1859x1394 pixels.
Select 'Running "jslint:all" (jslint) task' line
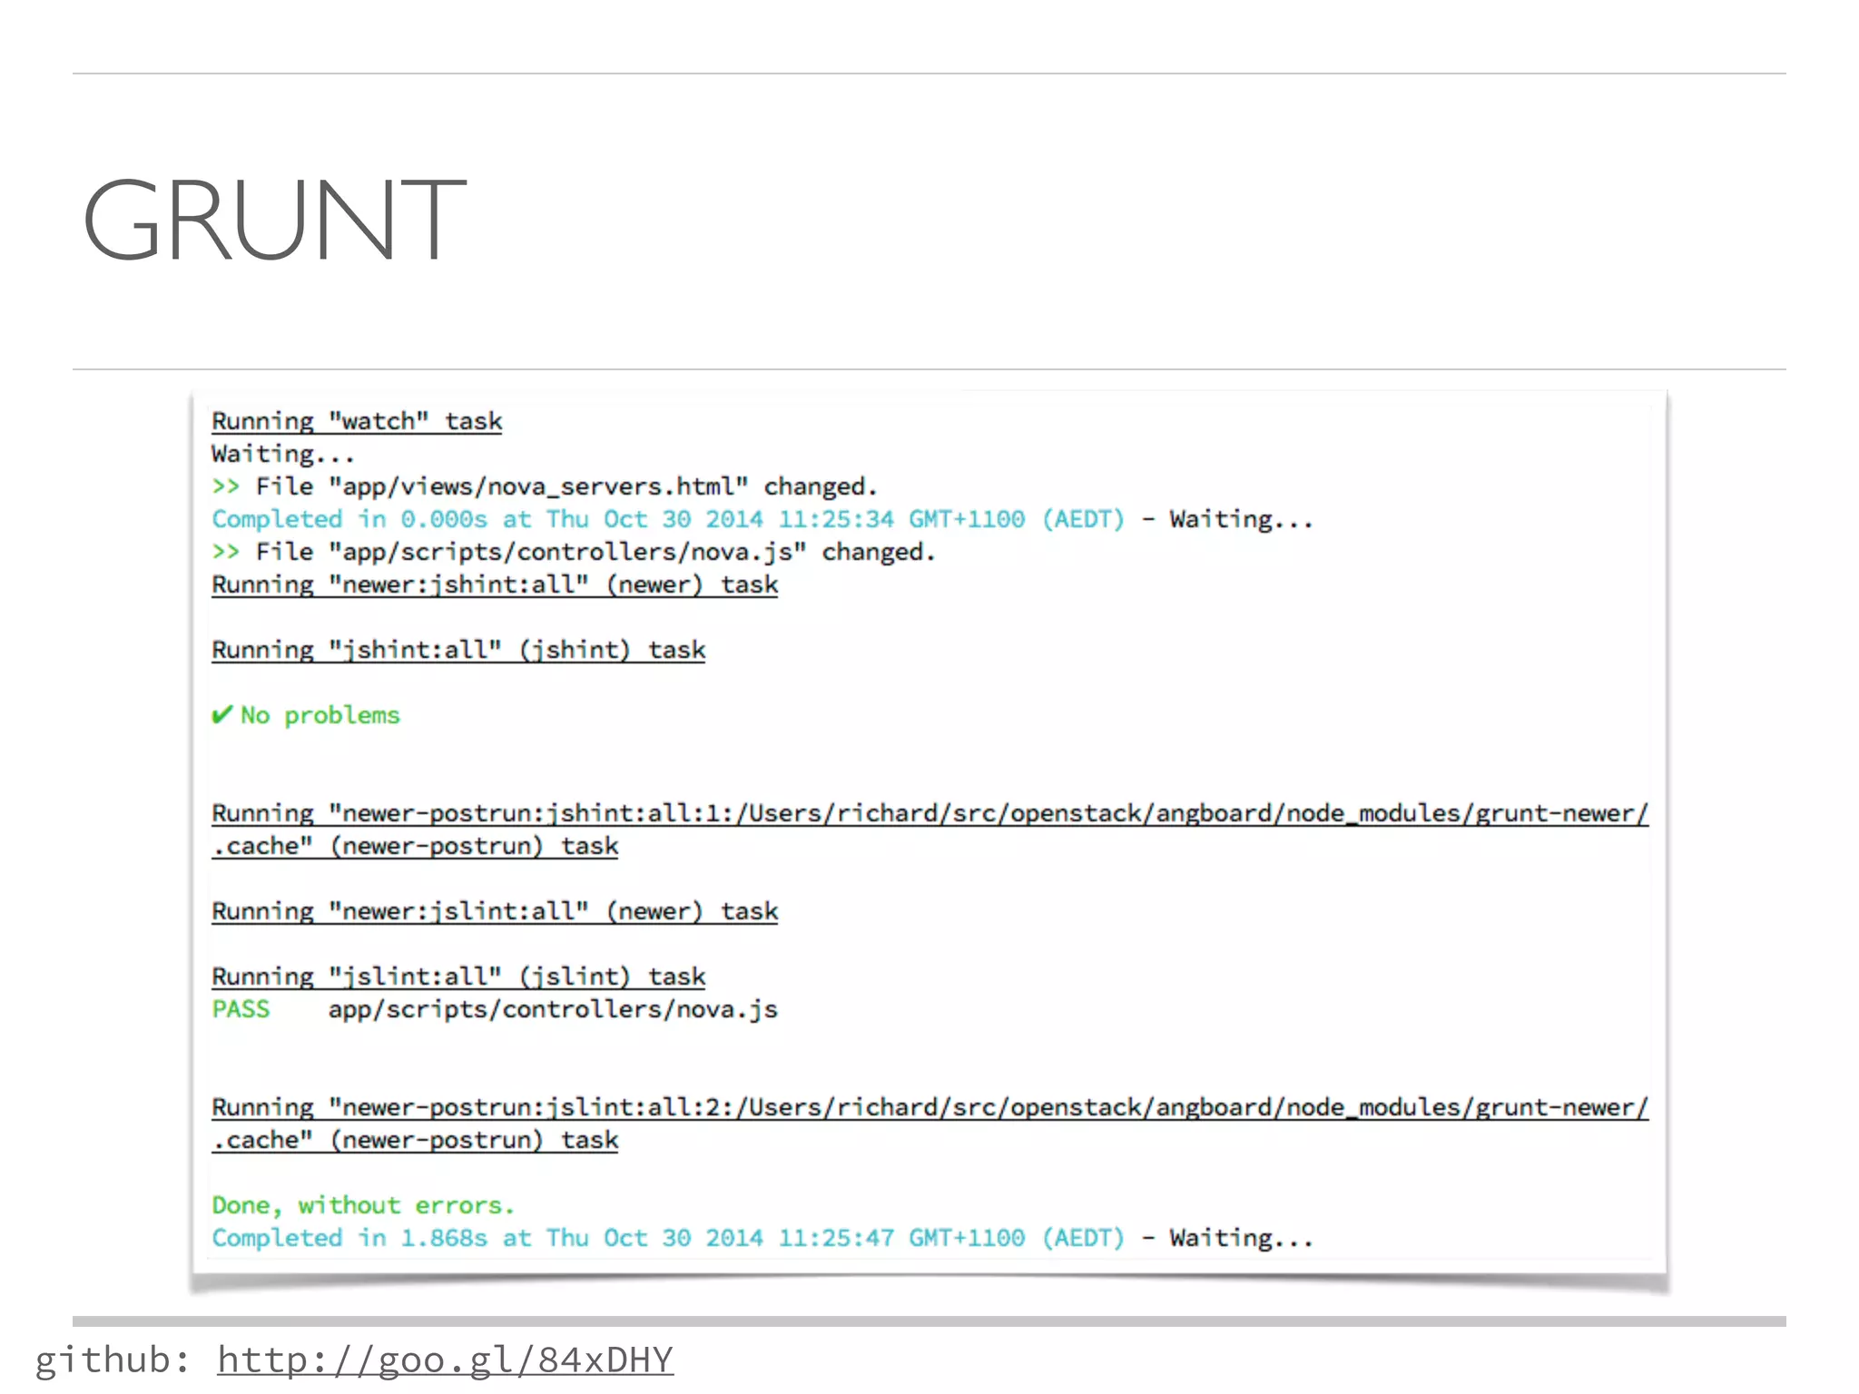point(458,977)
